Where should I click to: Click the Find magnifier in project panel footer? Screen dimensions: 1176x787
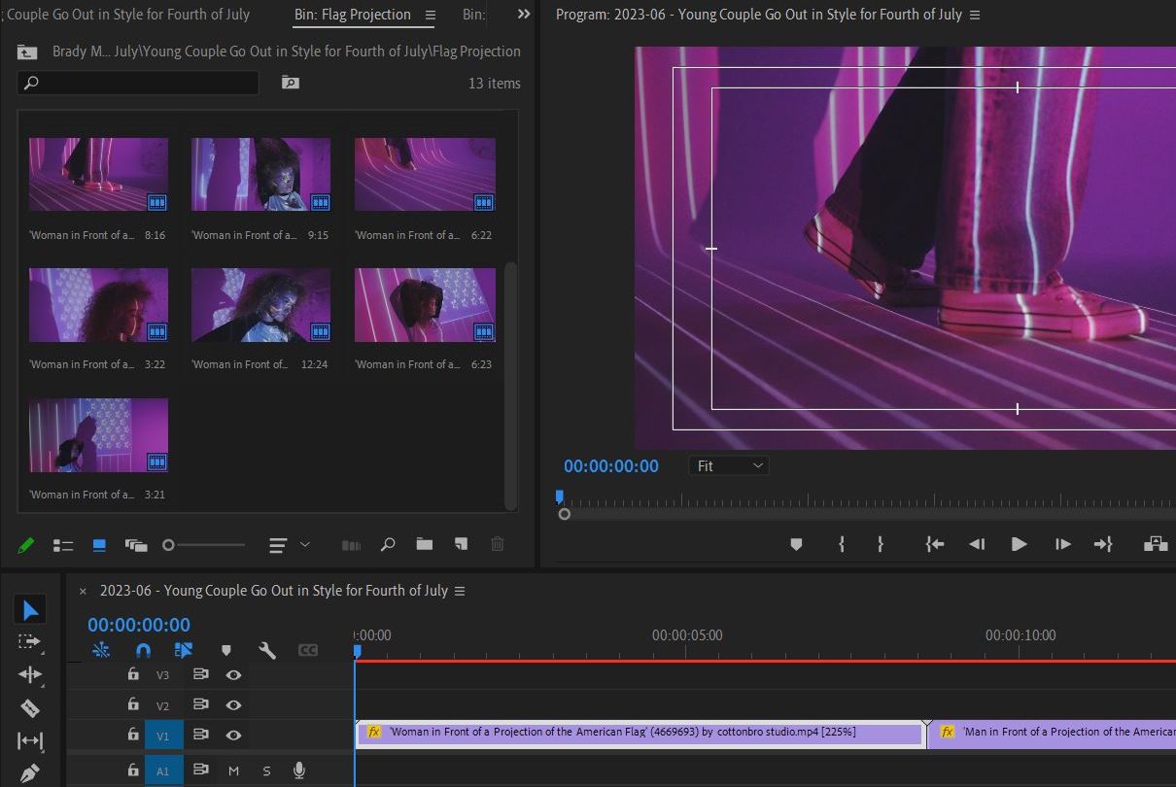(388, 545)
